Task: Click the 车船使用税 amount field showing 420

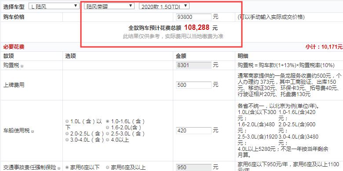Action: coord(193,130)
